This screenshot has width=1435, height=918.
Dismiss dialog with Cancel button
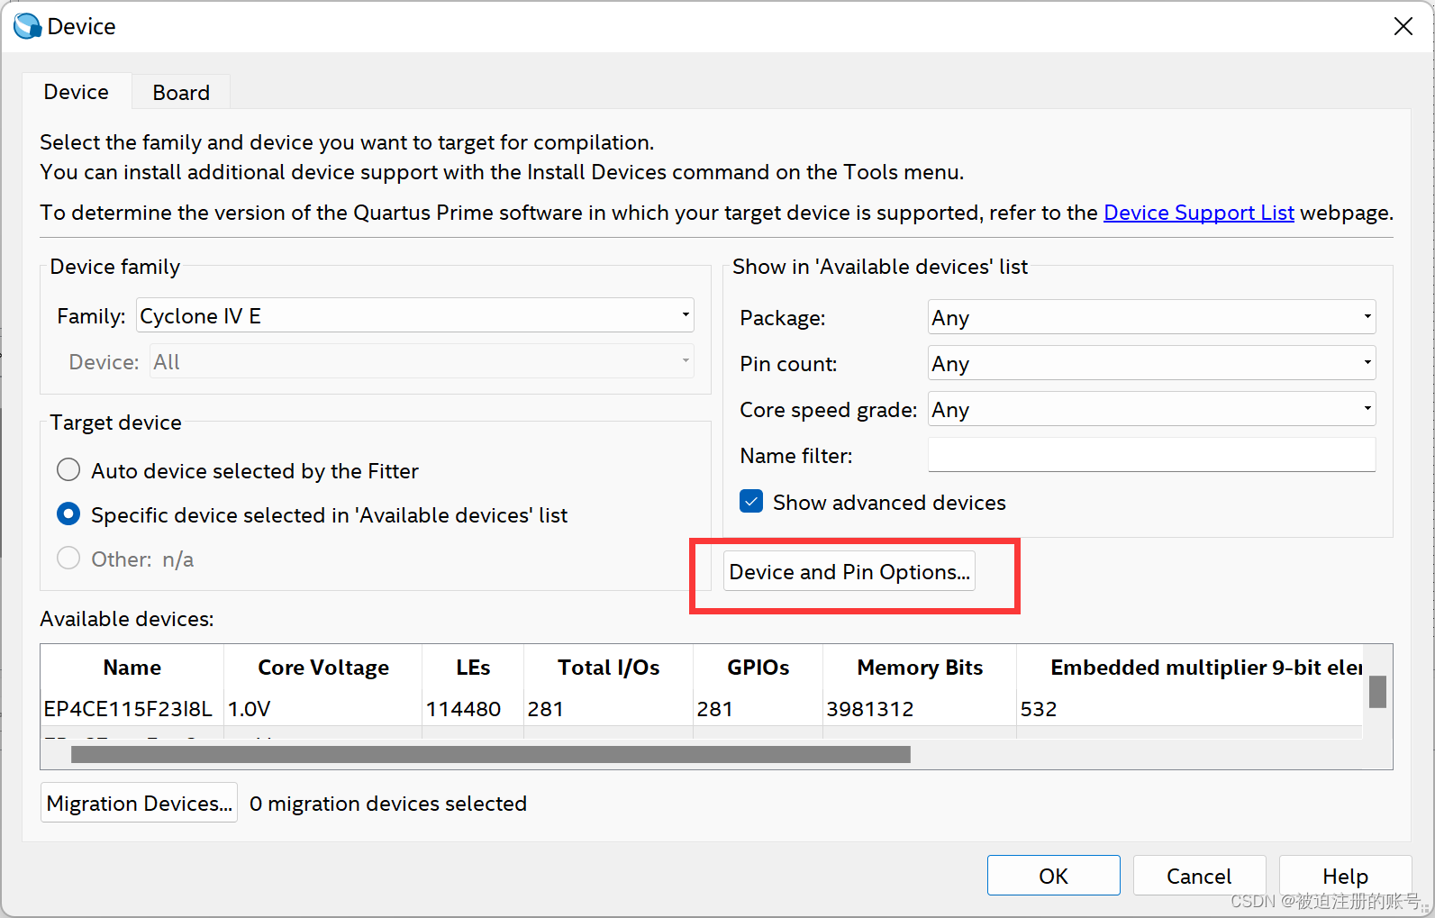1199,876
